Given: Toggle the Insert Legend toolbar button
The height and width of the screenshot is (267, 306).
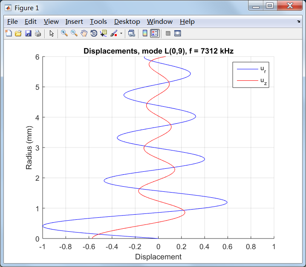Looking at the screenshot, I should 155,33.
